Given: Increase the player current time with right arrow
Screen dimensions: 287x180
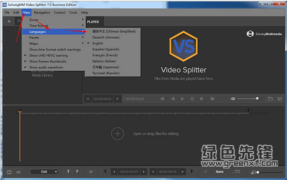Looking at the screenshot, I should tap(117, 99).
